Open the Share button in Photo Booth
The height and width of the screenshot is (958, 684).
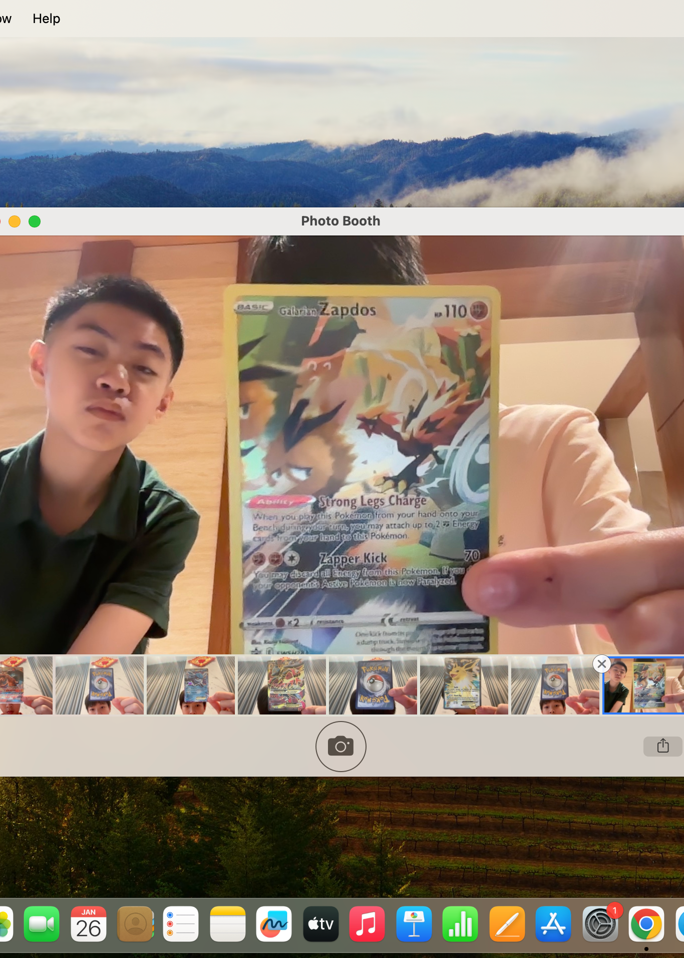tap(662, 746)
